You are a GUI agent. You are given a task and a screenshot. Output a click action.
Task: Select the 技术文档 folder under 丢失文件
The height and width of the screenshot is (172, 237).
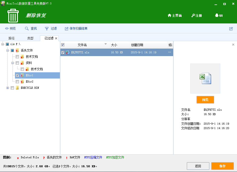pos(32,57)
